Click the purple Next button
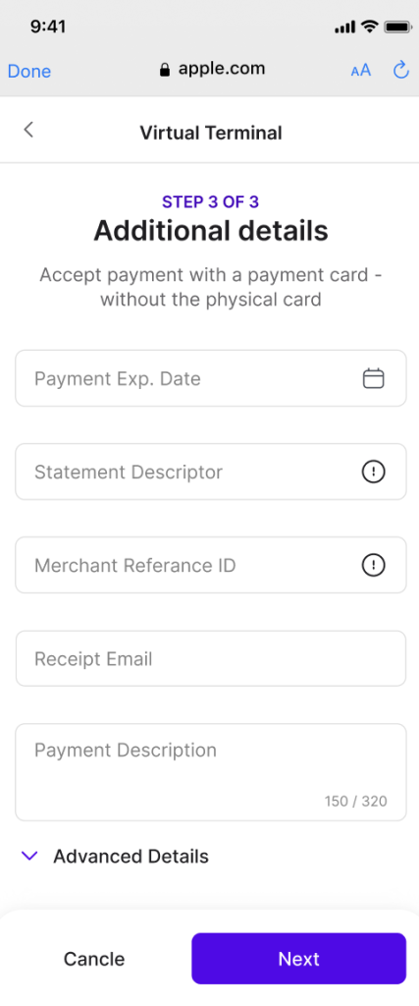Viewport: 419px width, 1006px height. tap(298, 959)
